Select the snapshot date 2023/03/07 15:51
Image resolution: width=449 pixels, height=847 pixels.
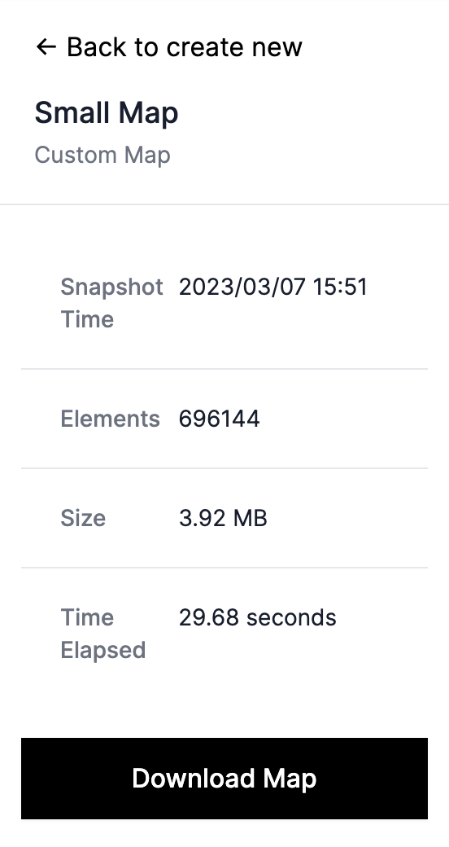point(273,287)
